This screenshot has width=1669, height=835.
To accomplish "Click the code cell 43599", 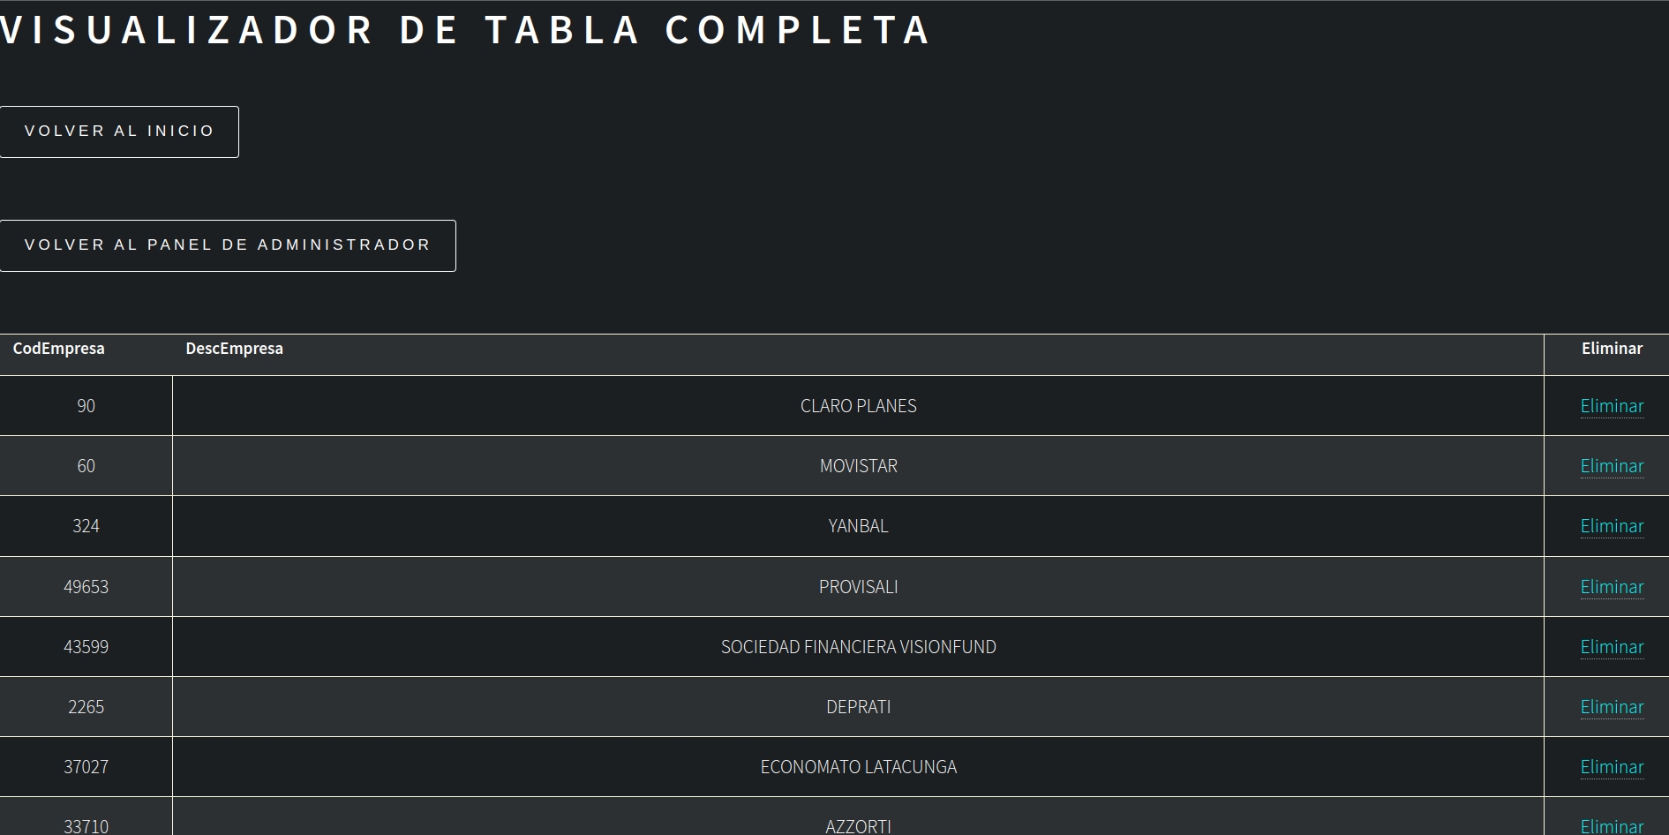I will pos(86,647).
